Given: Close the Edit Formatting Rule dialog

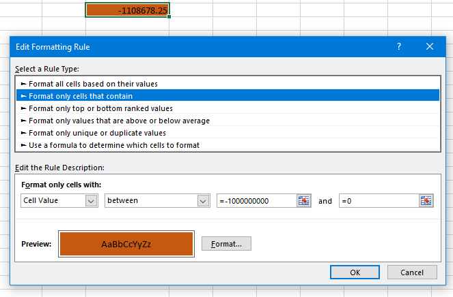Looking at the screenshot, I should [x=430, y=47].
